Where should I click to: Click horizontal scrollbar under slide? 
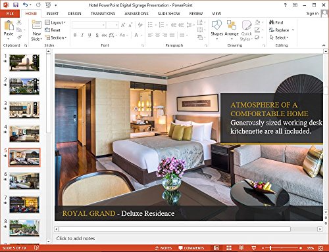pyautogui.click(x=174, y=229)
